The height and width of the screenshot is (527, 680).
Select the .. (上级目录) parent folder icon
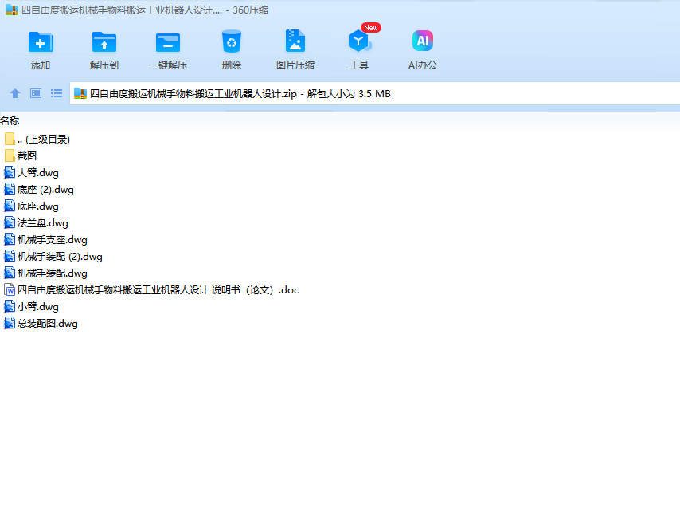(x=10, y=139)
